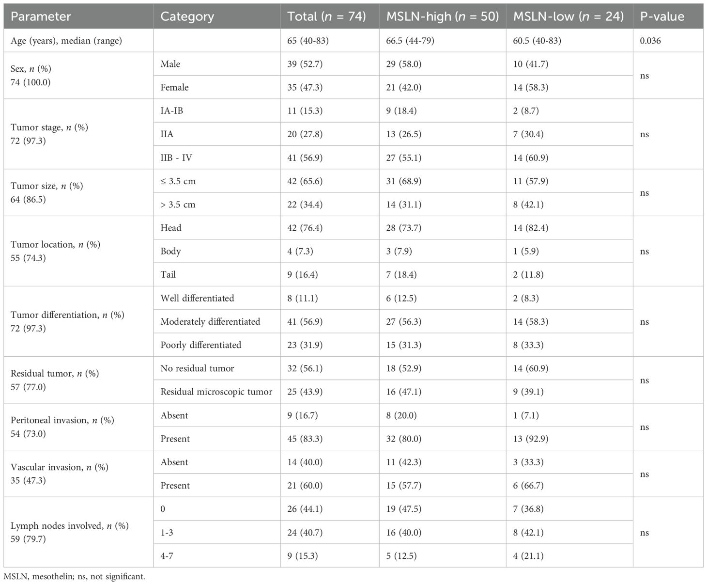Click the Category column header
This screenshot has width=707, height=585.
click(187, 16)
